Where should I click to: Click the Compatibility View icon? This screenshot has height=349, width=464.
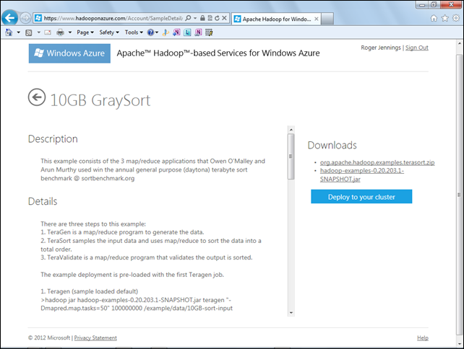point(210,18)
